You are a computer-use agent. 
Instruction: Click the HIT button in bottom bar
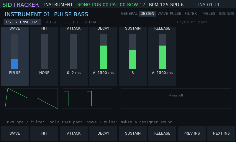pyautogui.click(x=44, y=133)
